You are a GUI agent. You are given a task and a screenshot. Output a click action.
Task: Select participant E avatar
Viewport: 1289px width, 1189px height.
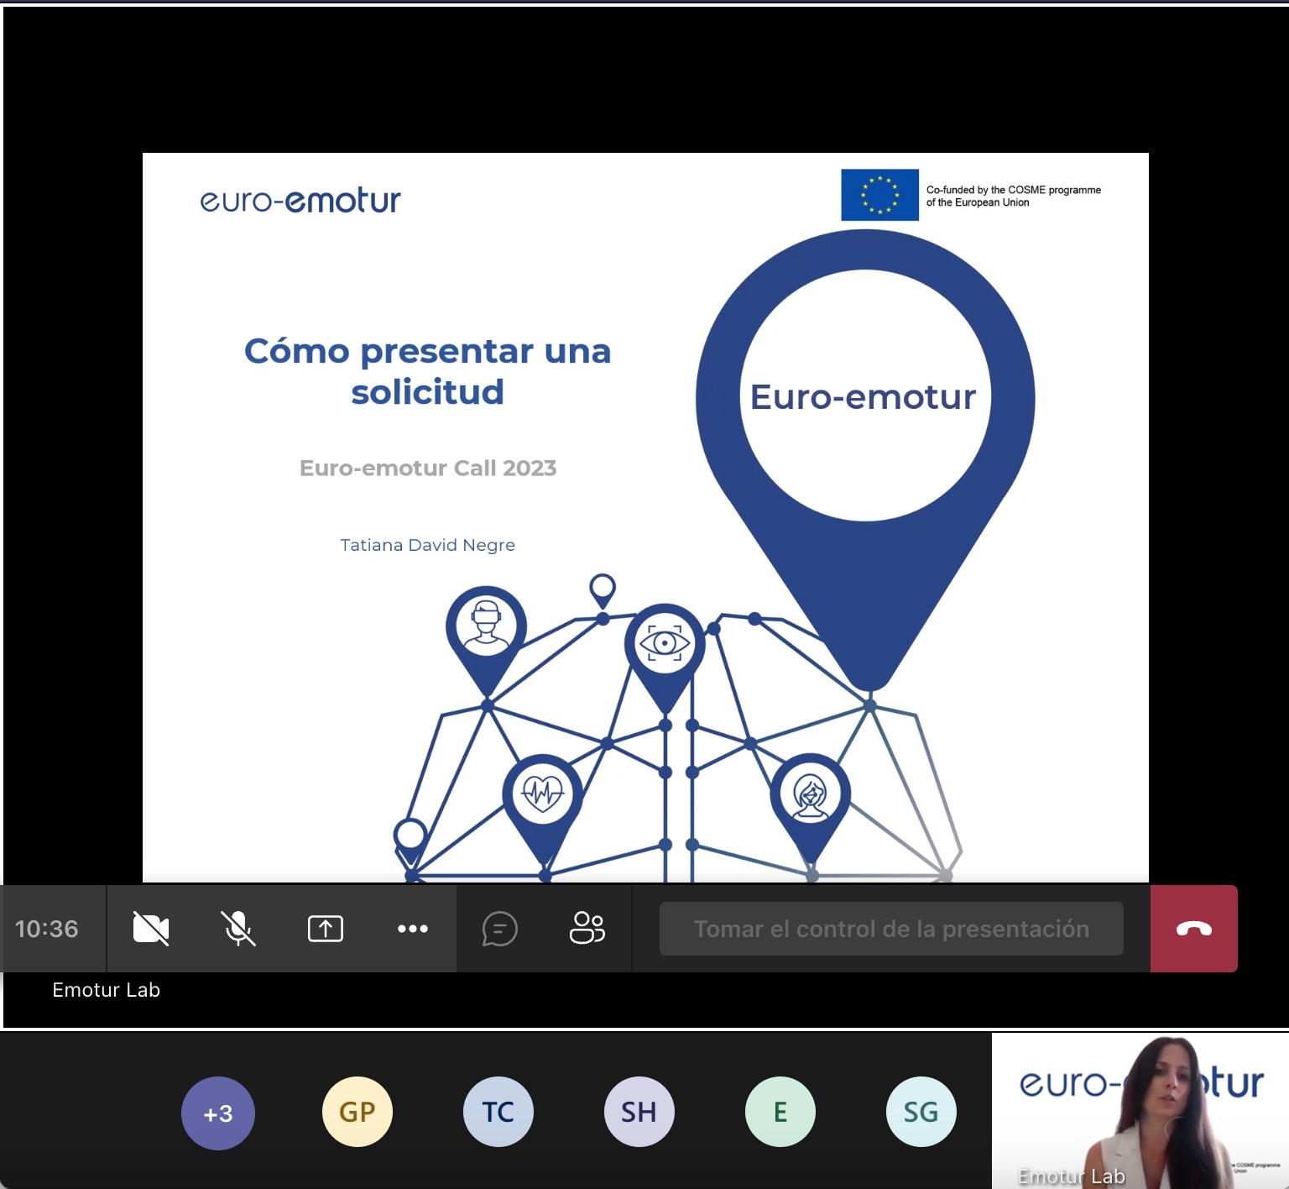pyautogui.click(x=780, y=1112)
